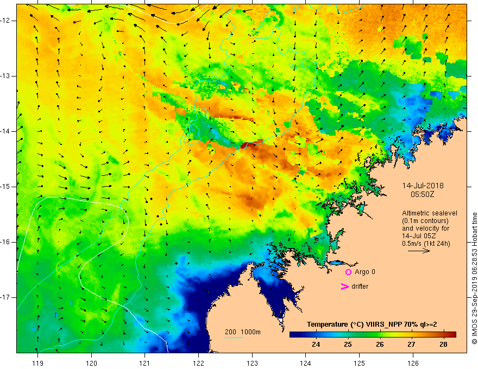Click the cyan 200m isobath legend line
Image resolution: width=478 pixels, height=369 pixels.
[x=234, y=338]
